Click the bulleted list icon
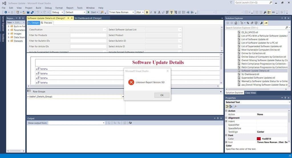Image resolution: width=292 pixels, height=158 pixels. point(184,12)
